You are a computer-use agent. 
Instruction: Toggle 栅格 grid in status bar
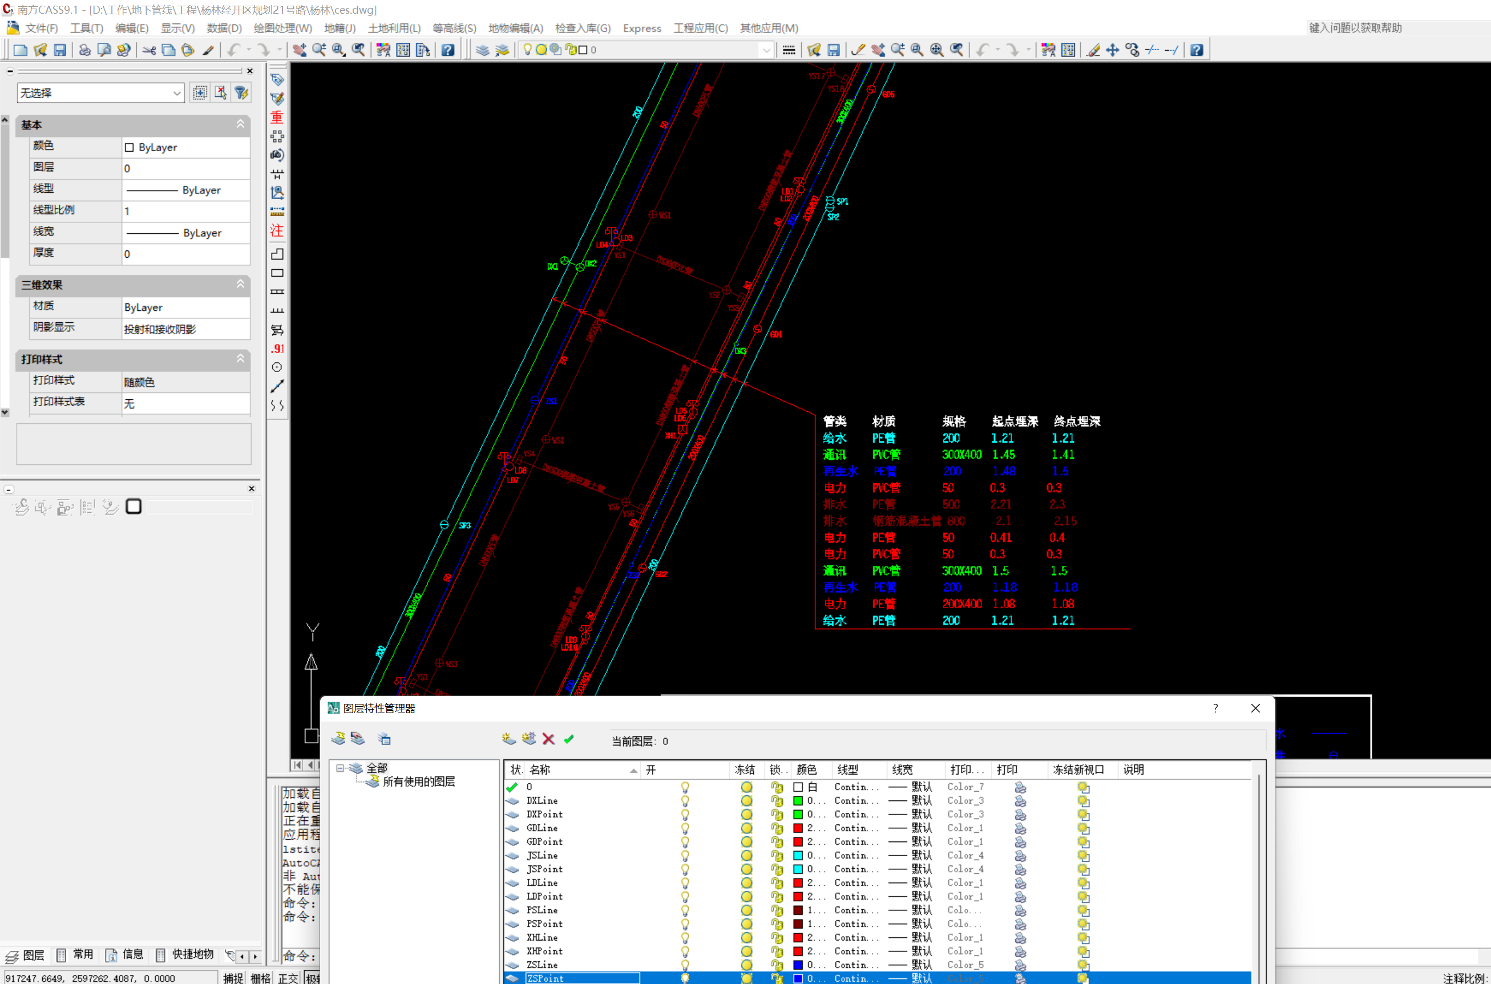[x=261, y=978]
